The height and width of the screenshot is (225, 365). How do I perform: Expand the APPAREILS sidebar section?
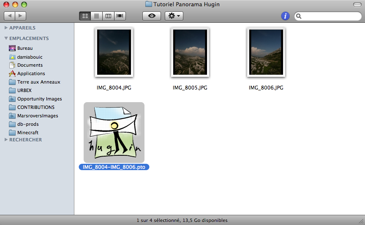(6, 28)
